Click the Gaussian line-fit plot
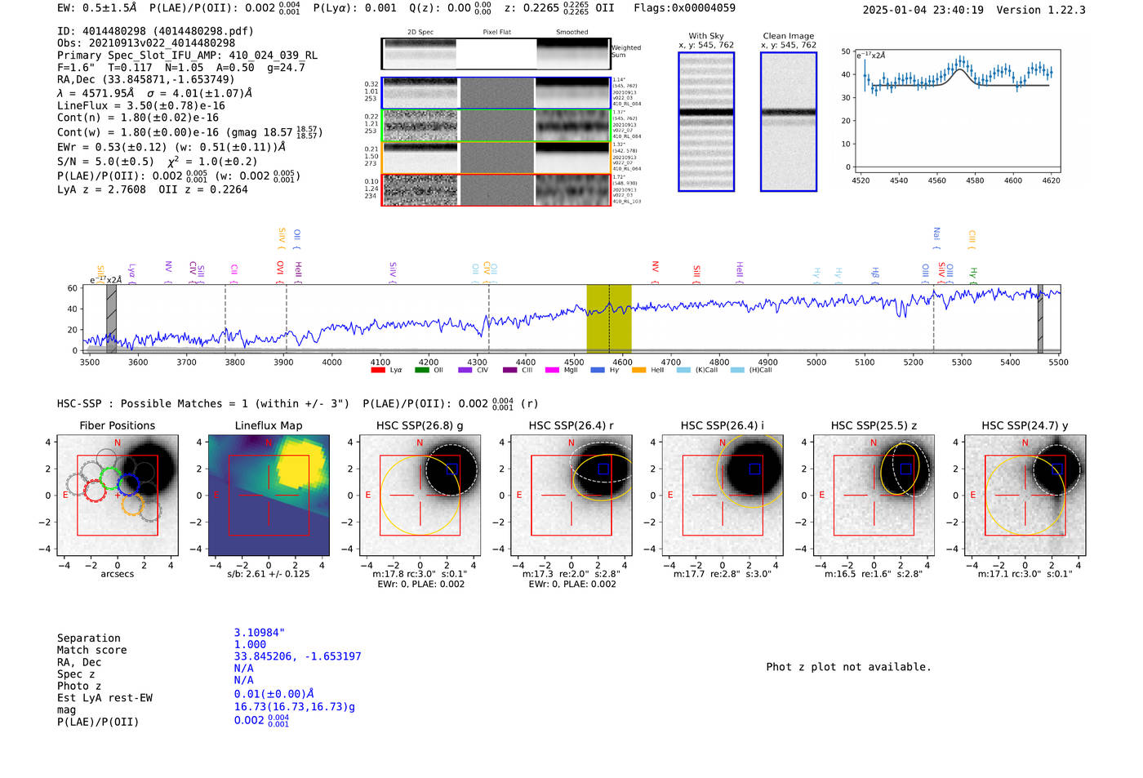 957,110
